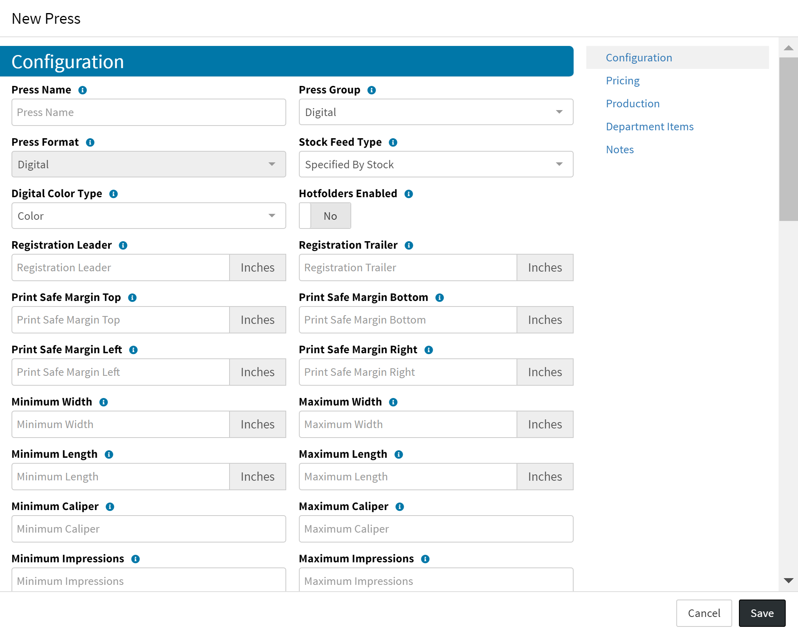Jump to the Department Items section

[x=649, y=127]
